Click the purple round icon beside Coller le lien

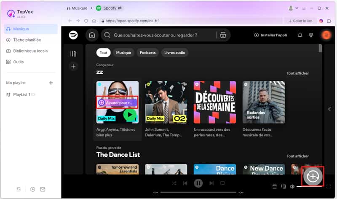click(x=321, y=21)
